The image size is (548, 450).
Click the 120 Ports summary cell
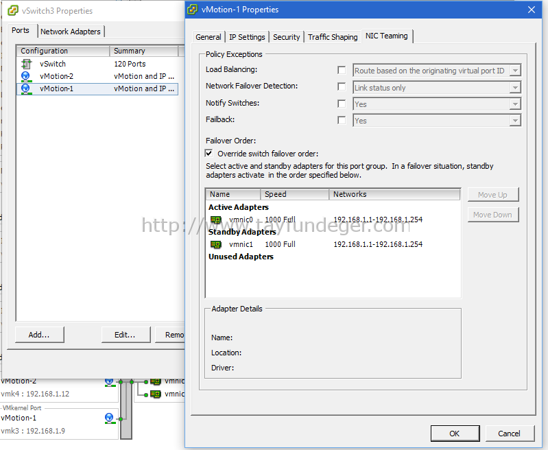tap(130, 64)
